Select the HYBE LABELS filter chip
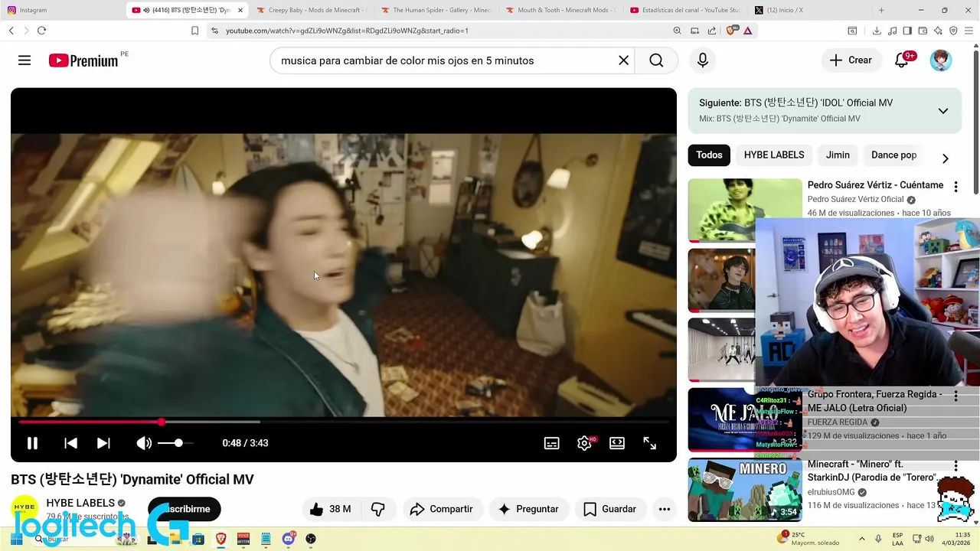Viewport: 980px width, 551px height. tap(774, 155)
